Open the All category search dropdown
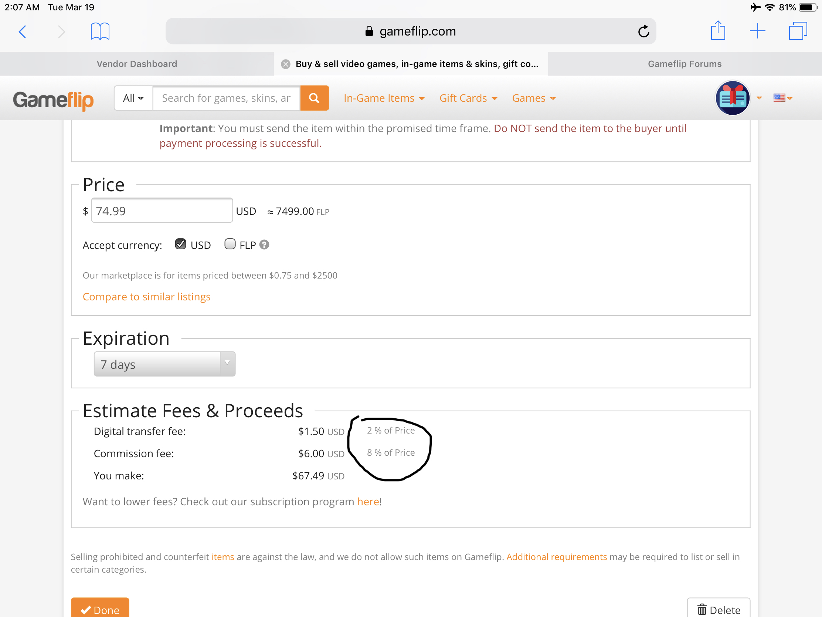Screen dimensions: 822x617 point(133,98)
